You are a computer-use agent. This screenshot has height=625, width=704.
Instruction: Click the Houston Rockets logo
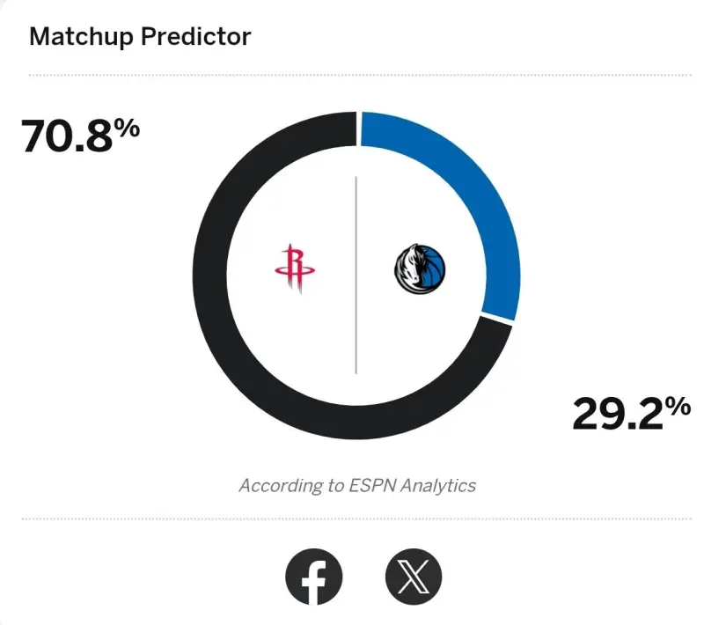(295, 269)
